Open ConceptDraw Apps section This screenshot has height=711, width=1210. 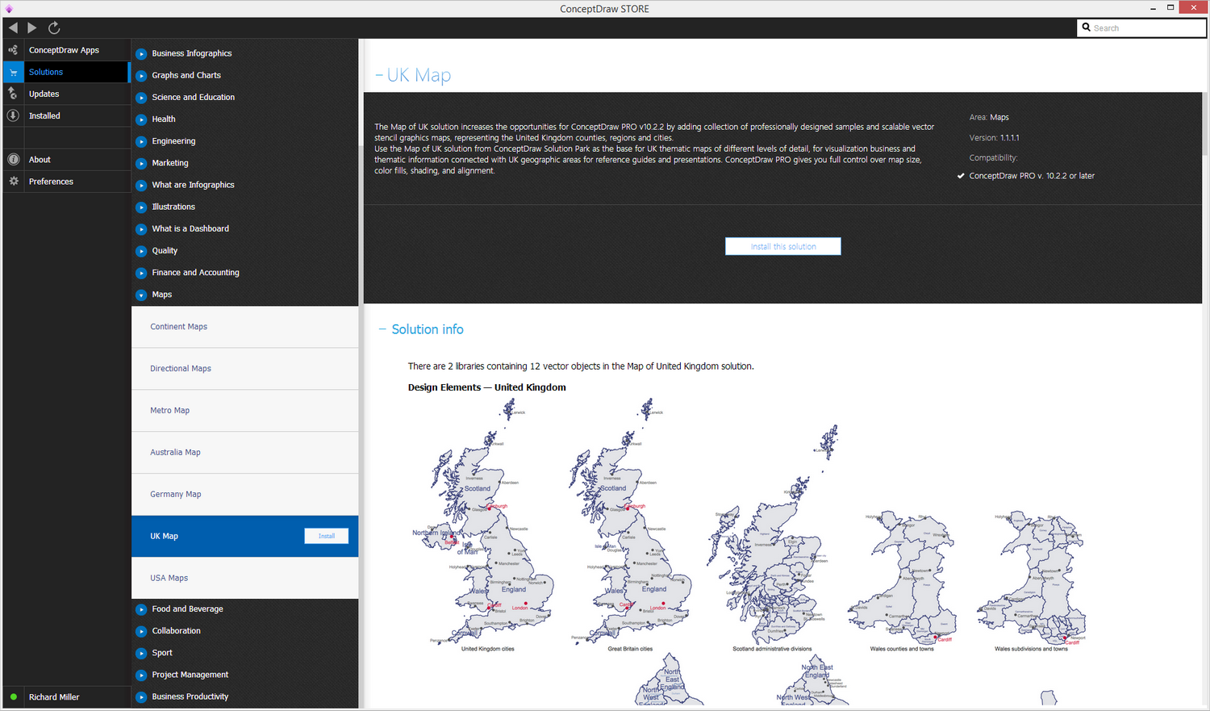65,50
